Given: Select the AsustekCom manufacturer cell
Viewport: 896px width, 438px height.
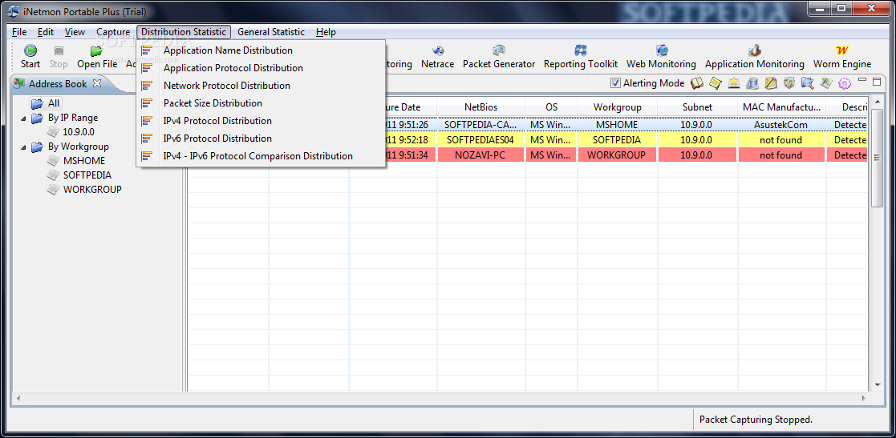Looking at the screenshot, I should pos(781,124).
